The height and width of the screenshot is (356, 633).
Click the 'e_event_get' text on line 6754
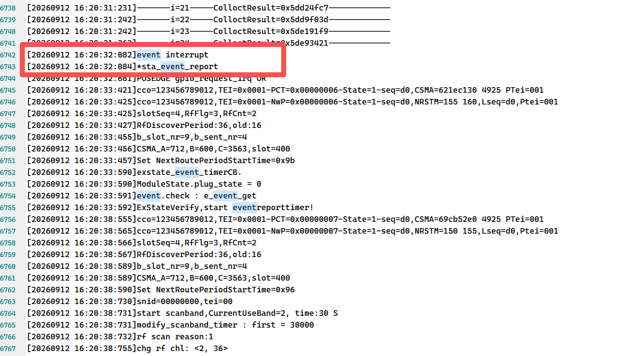[x=230, y=196]
